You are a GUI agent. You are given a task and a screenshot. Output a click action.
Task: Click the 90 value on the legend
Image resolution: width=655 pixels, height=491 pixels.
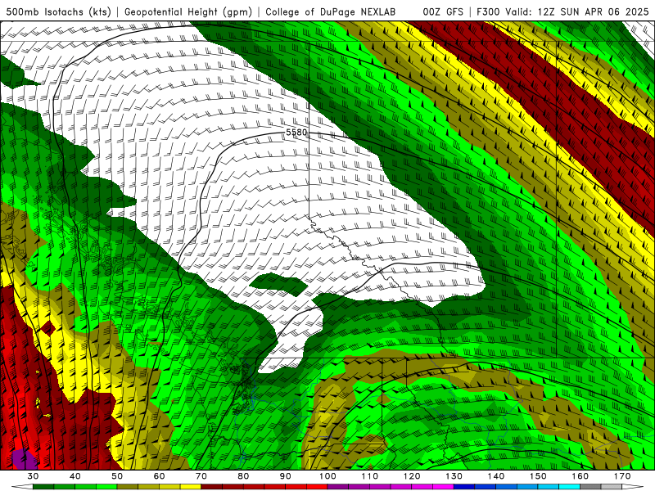(286, 476)
